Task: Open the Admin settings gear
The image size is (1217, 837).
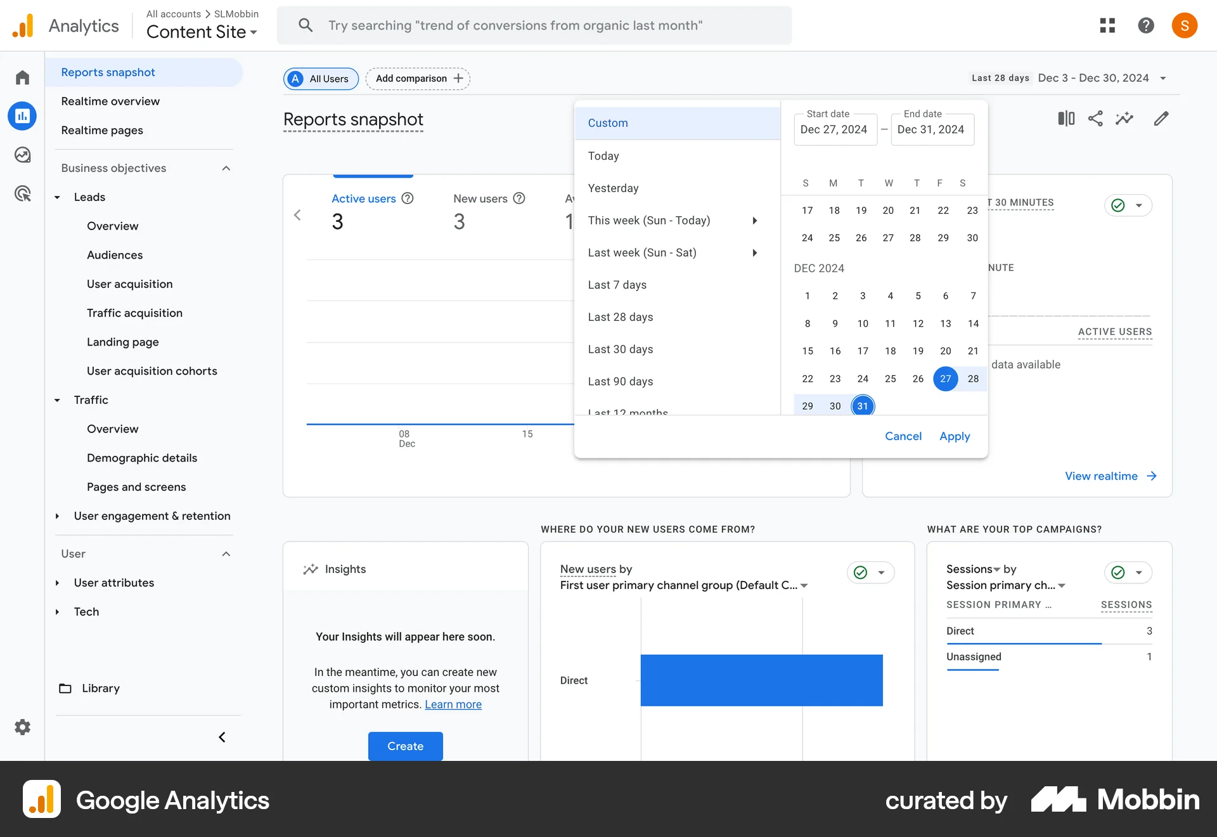Action: click(22, 727)
